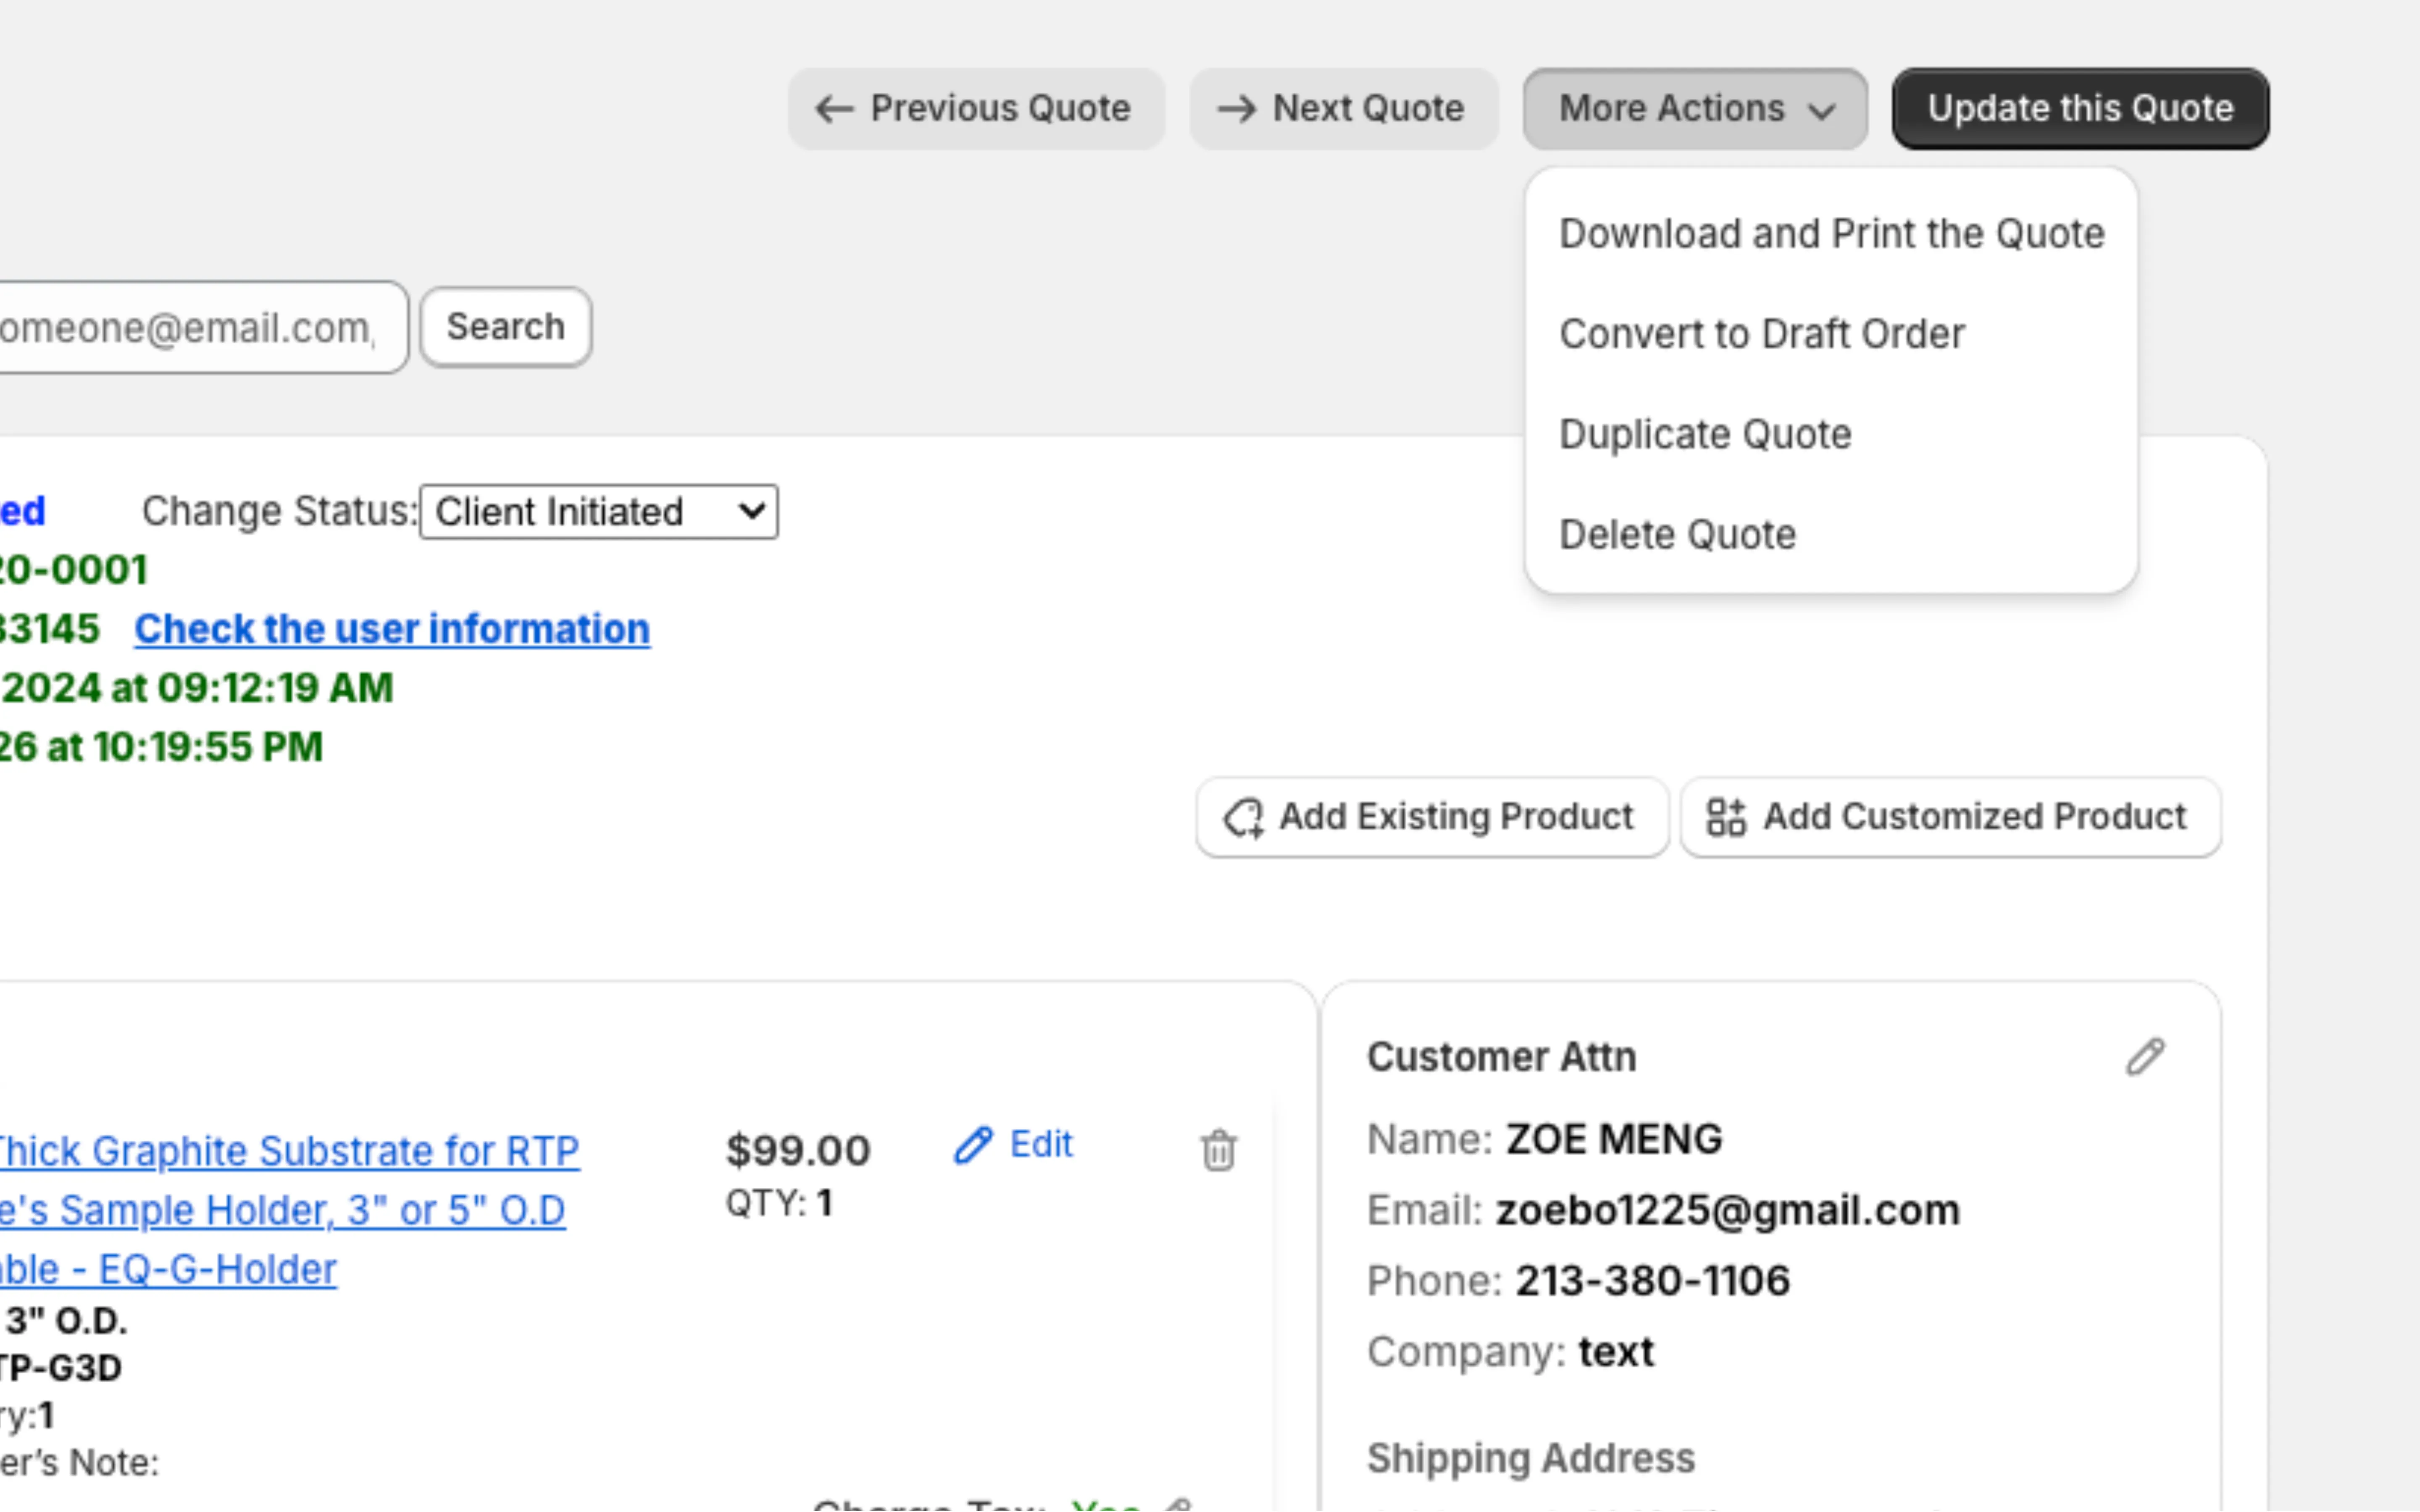The width and height of the screenshot is (2420, 1512).
Task: Click the left arrow icon in Previous Quote
Action: click(832, 108)
